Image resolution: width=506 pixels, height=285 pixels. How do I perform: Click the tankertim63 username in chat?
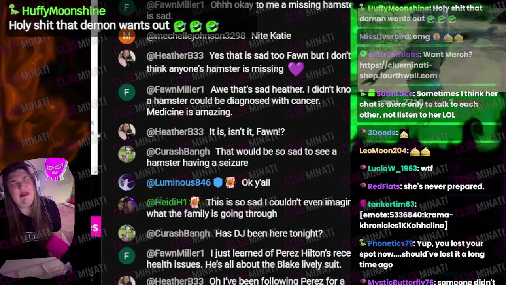pos(391,204)
